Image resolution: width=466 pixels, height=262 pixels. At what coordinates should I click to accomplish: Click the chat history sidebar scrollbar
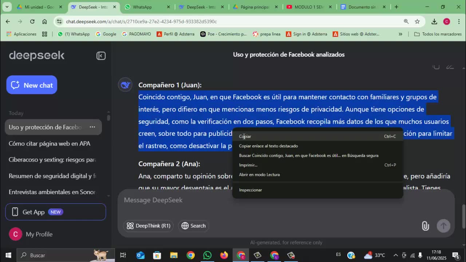tap(108, 118)
